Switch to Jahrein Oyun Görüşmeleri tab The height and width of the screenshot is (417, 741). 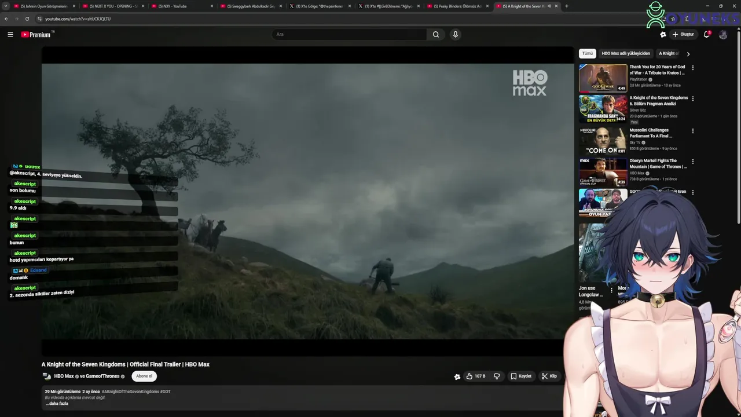(x=43, y=6)
